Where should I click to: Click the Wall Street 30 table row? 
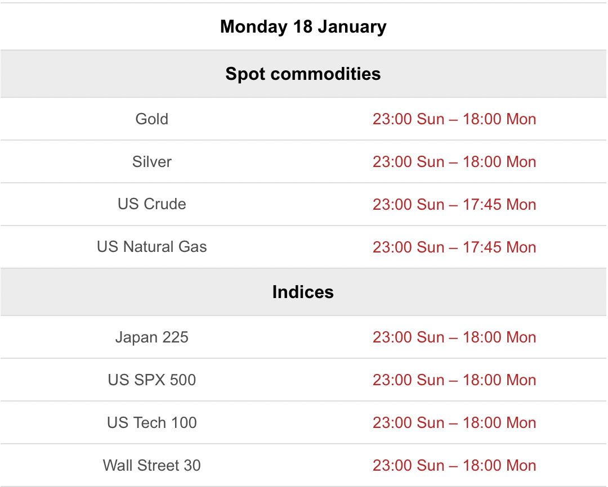(304, 466)
